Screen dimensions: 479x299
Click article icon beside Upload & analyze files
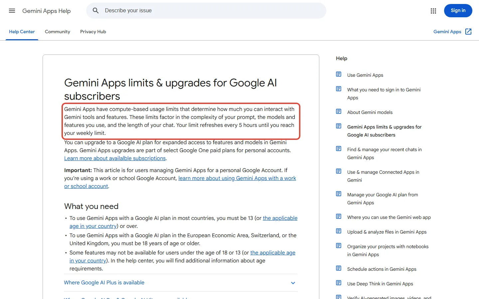click(x=339, y=231)
